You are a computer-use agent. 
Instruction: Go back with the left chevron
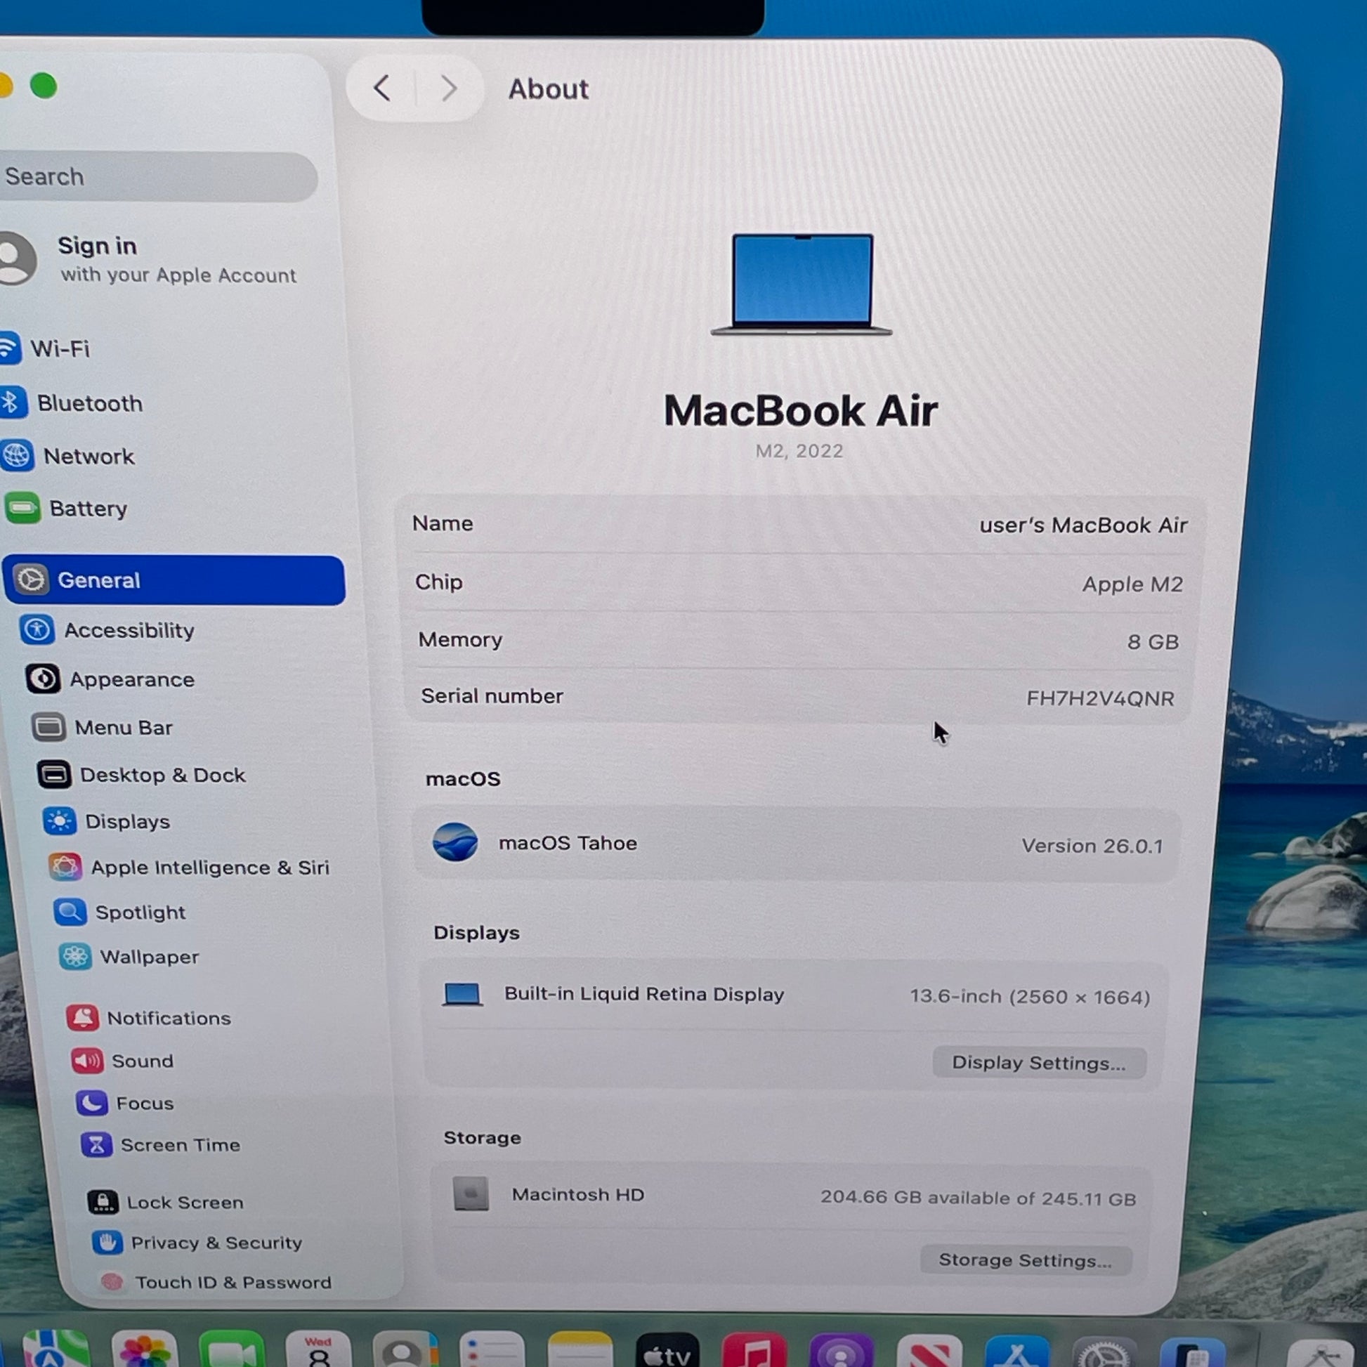[x=382, y=89]
